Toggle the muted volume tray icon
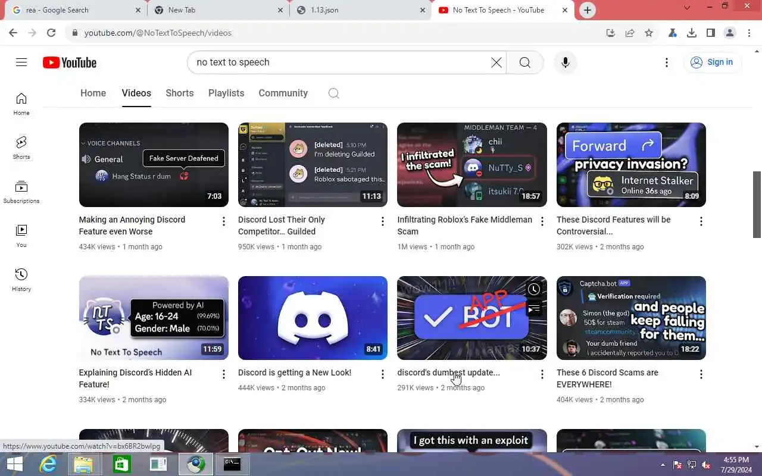The image size is (762, 476). pos(706,465)
